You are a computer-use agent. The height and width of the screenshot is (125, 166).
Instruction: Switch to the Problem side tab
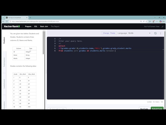click(x=4, y=40)
